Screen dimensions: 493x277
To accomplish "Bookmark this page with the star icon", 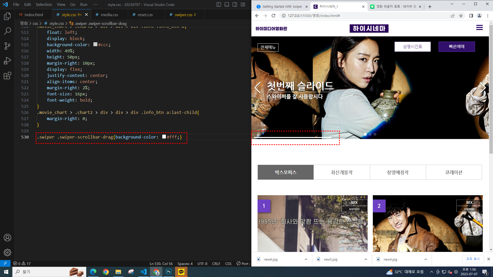I will tap(461, 16).
